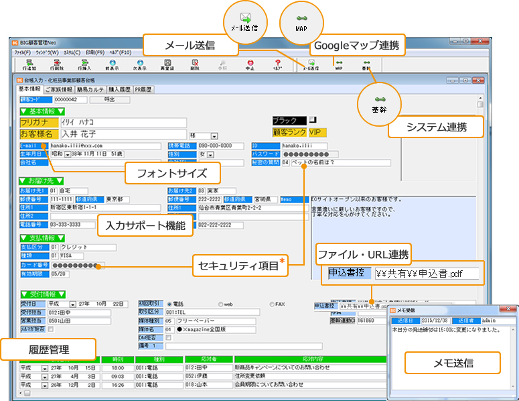519x401 pixels.
Task: Click the red 中止 (cancel) toolbar icon
Action: pos(250,64)
